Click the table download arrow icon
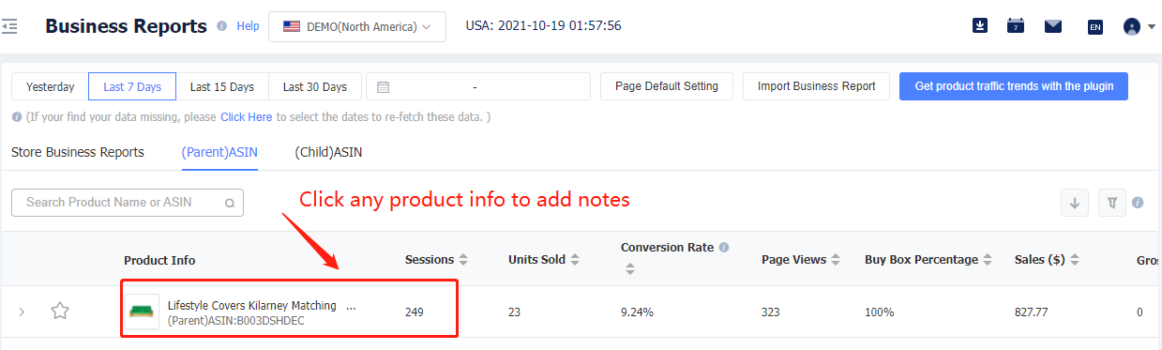The image size is (1162, 350). [1075, 202]
